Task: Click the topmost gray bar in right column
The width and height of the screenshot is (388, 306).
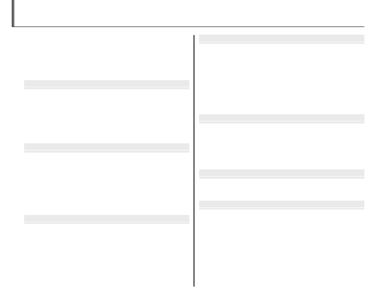Action: [281, 38]
